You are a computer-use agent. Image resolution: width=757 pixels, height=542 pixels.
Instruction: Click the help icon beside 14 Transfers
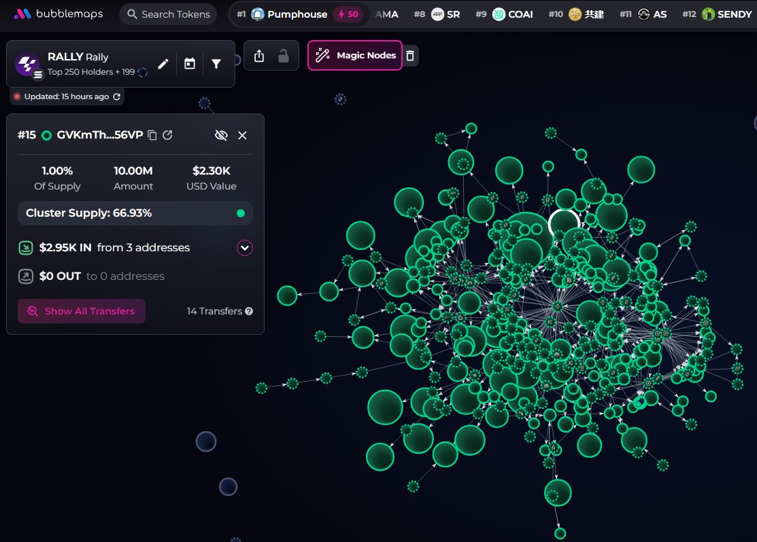pyautogui.click(x=249, y=311)
